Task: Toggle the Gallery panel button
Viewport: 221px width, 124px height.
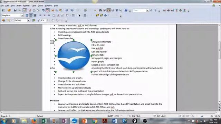Action: (108, 10)
